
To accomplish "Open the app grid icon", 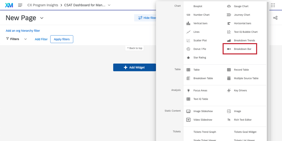I will pyautogui.click(x=273, y=5).
